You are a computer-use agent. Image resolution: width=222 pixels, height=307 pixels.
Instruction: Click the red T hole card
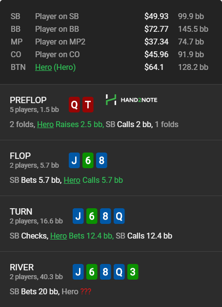pos(88,105)
